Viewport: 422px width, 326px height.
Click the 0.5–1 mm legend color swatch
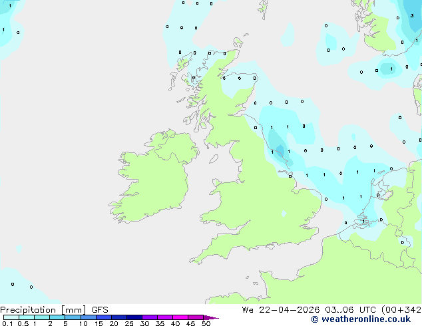(x=27, y=317)
